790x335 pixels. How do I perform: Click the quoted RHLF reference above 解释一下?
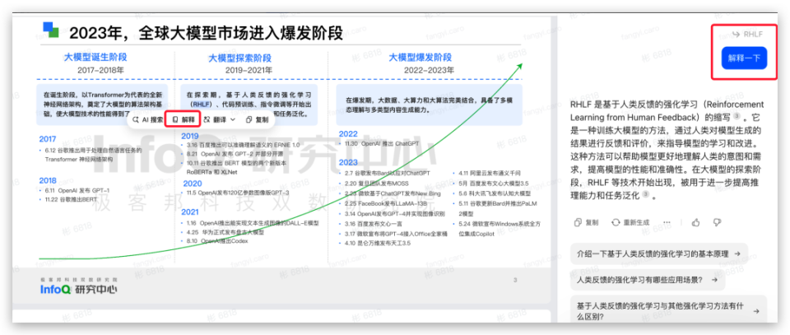[x=748, y=35]
